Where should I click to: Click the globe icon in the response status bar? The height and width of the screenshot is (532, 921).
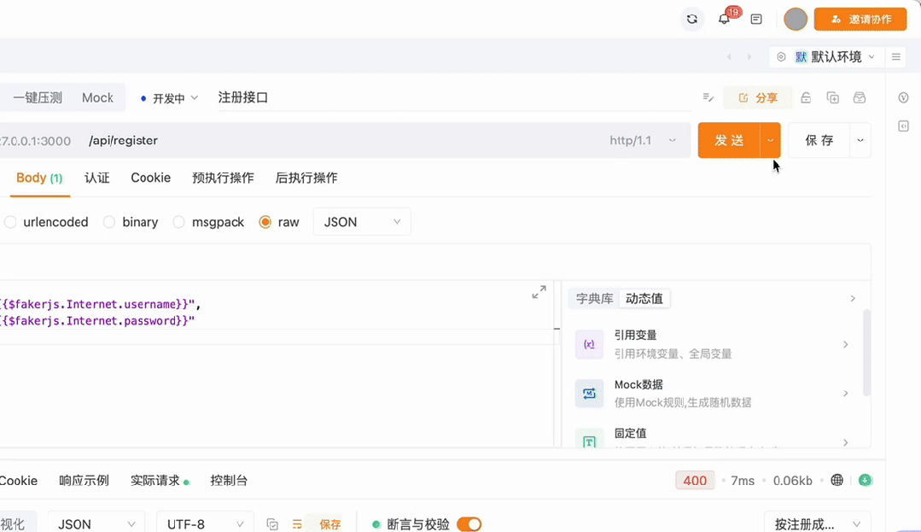pyautogui.click(x=836, y=480)
